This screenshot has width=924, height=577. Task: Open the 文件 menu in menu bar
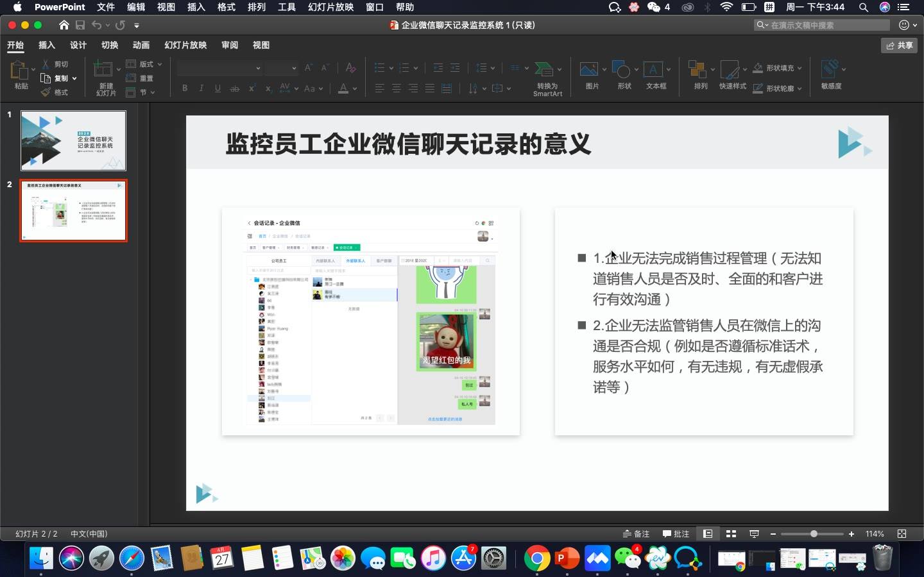tap(106, 7)
